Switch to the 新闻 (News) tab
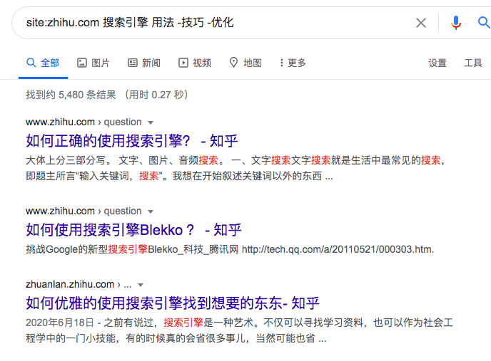Image resolution: width=491 pixels, height=361 pixels. [144, 63]
